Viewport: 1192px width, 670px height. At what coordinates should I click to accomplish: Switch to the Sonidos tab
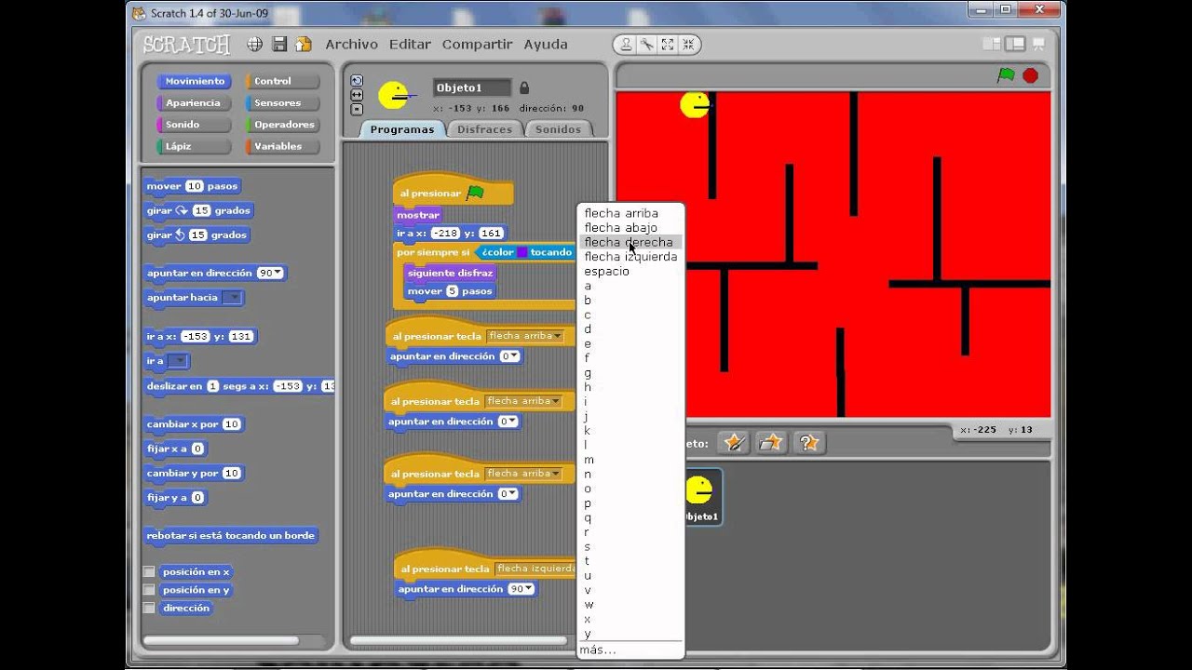(559, 129)
